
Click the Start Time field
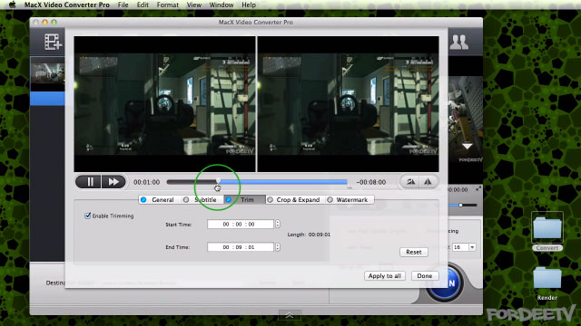pos(240,224)
